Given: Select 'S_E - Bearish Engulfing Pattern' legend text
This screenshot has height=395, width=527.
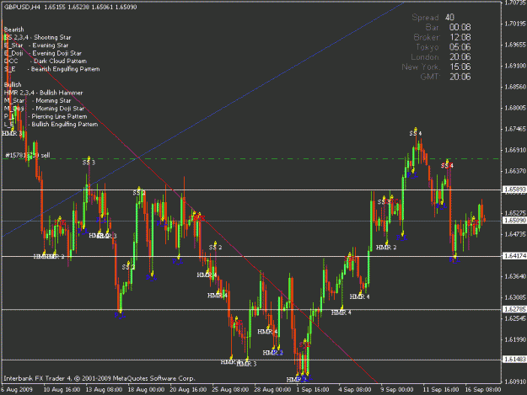Looking at the screenshot, I should click(x=51, y=69).
